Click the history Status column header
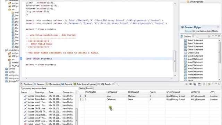The width and height of the screenshot is (222, 125). 24,92
